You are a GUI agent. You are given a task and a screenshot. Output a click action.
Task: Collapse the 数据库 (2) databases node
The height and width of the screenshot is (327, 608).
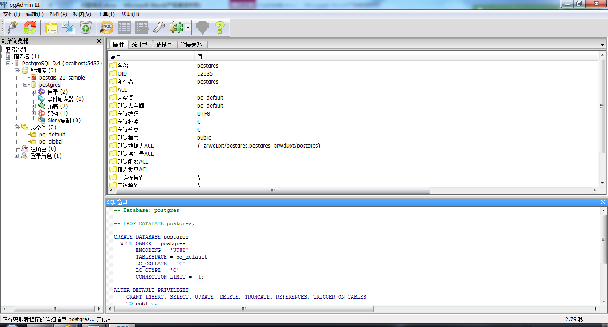click(x=17, y=71)
